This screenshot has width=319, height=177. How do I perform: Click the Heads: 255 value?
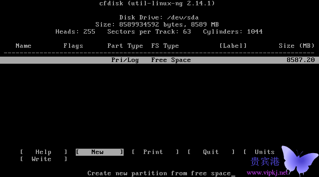75,32
